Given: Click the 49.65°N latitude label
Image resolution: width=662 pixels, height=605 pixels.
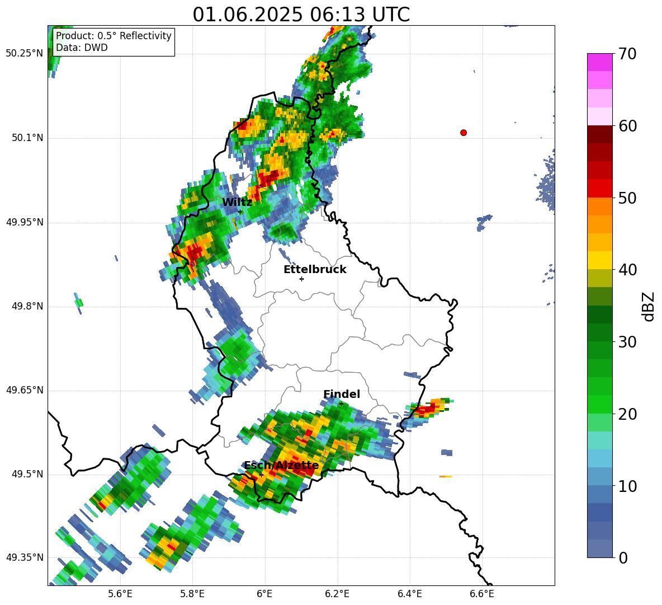Looking at the screenshot, I should [25, 390].
